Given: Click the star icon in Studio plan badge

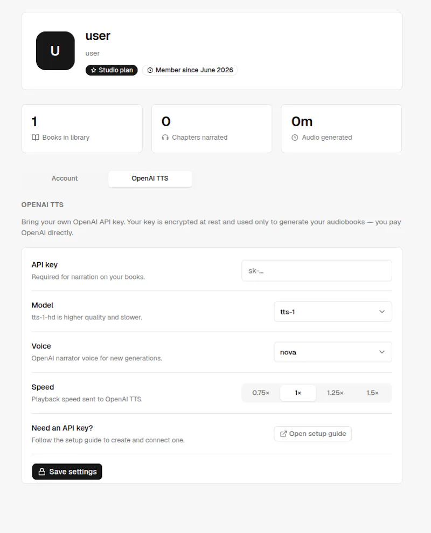Looking at the screenshot, I should 93,70.
